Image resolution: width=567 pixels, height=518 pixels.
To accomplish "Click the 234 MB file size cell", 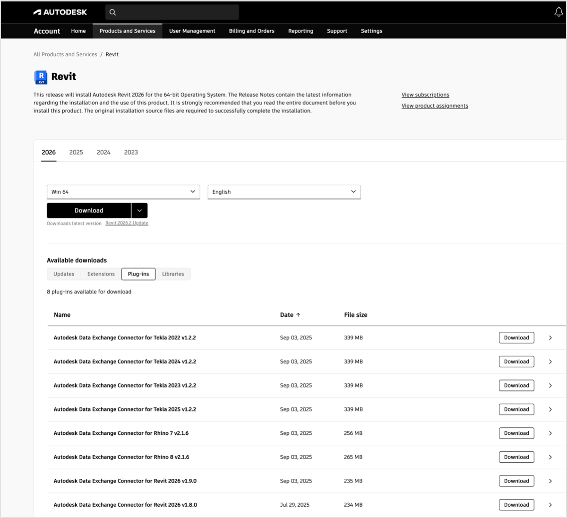I will point(353,505).
